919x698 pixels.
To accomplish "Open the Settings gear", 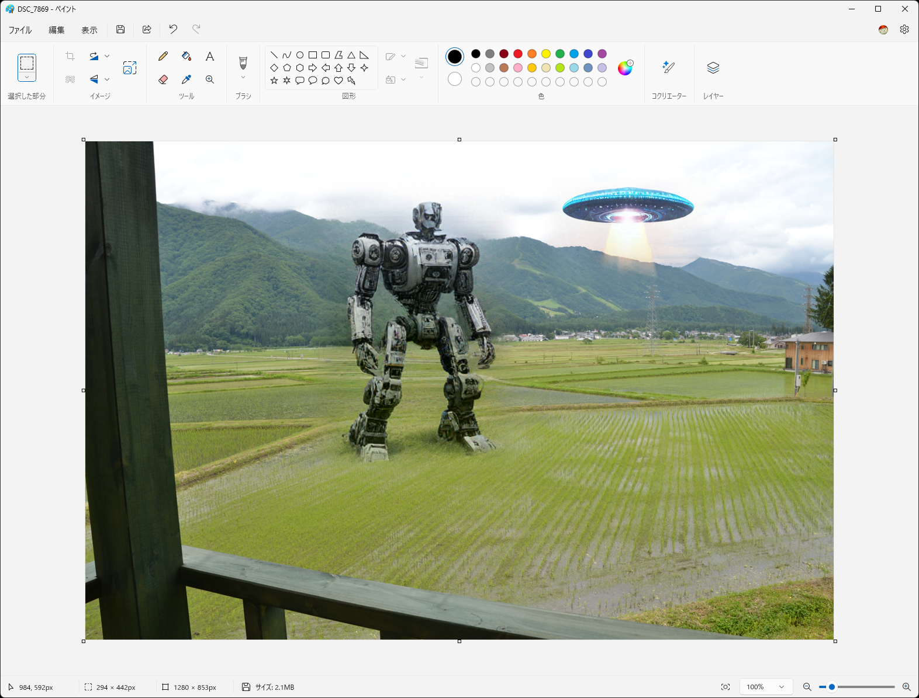I will coord(904,29).
